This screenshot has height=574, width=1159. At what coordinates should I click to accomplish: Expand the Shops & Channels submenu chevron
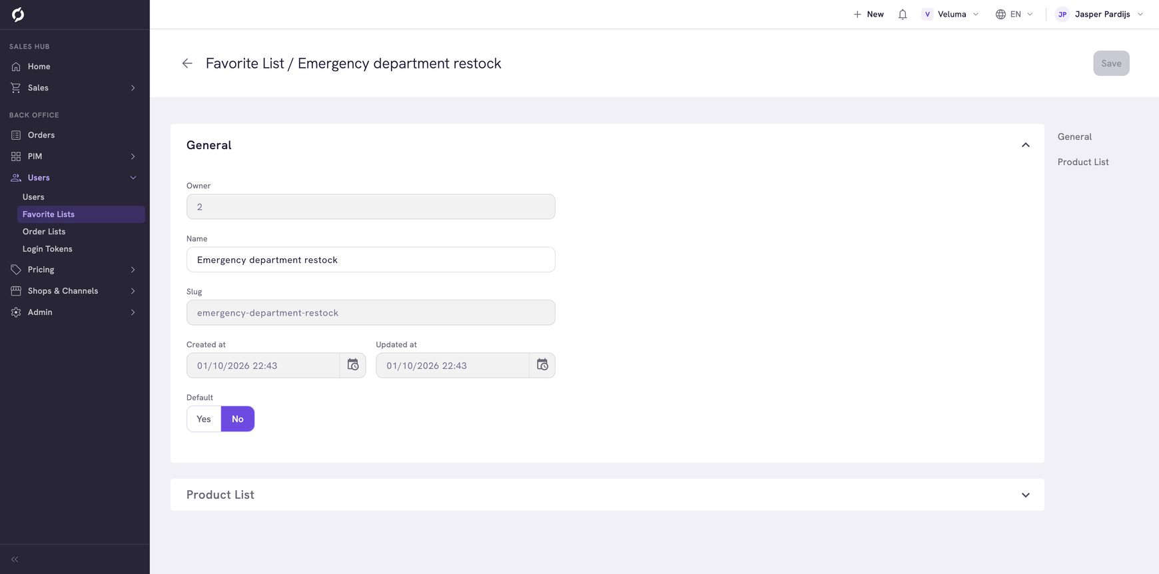pos(133,291)
